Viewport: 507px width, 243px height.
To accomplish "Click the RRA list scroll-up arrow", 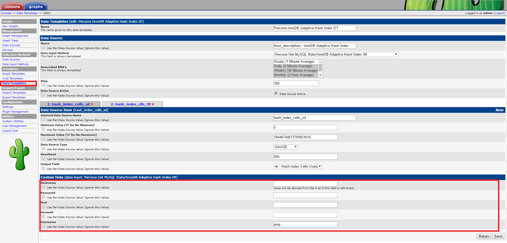I will (321, 62).
